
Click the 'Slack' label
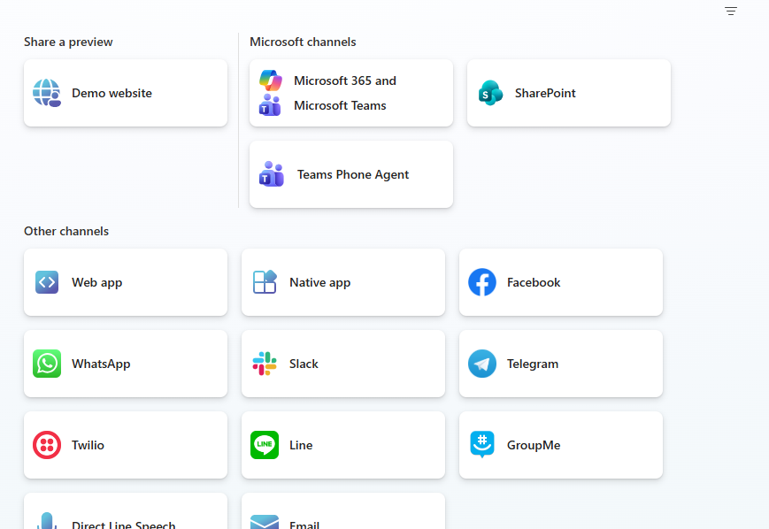(x=304, y=364)
